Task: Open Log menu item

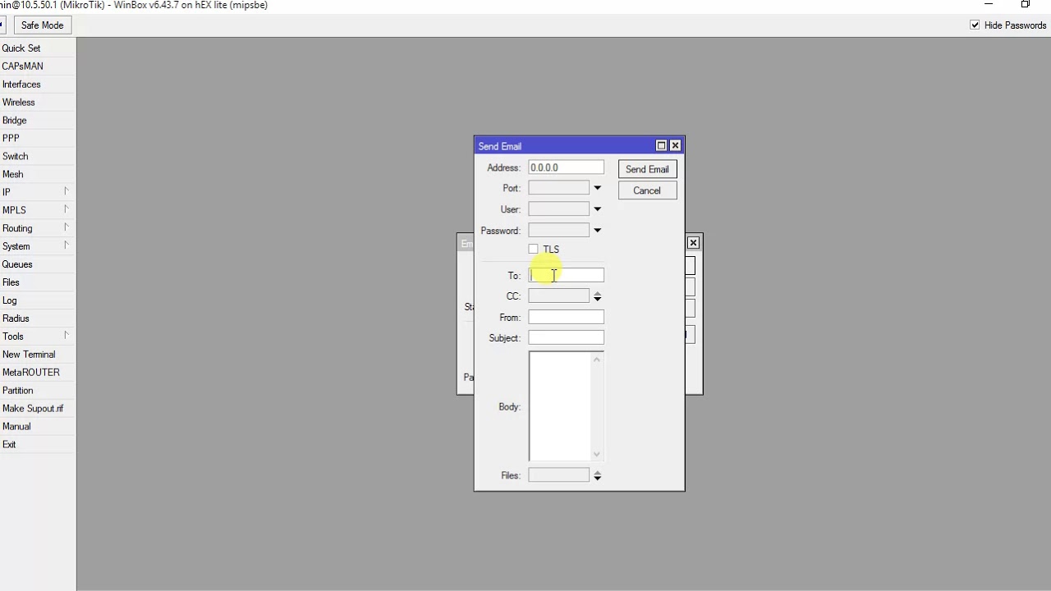Action: coord(10,300)
